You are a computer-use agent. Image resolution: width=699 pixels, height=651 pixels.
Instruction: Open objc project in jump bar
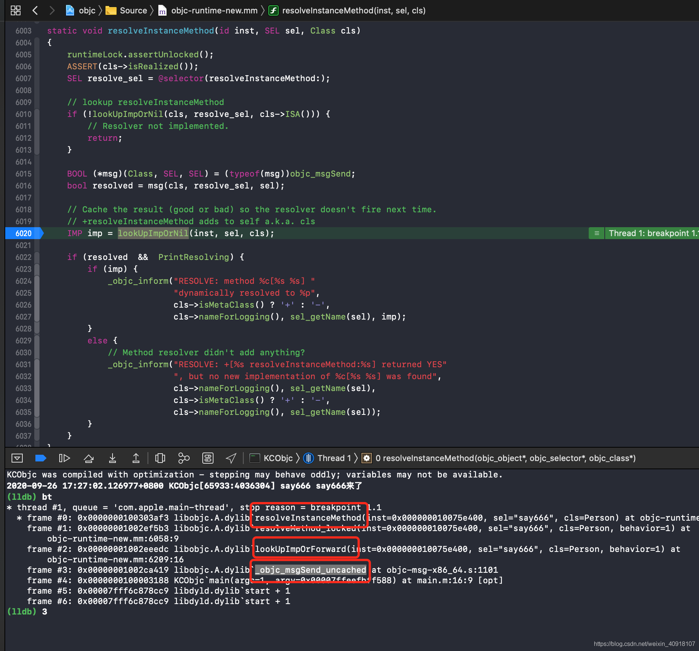[81, 10]
